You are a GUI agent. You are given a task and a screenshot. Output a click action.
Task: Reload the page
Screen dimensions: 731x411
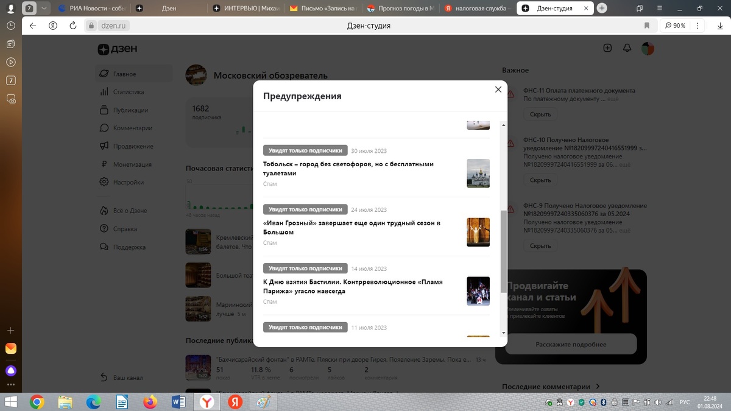tap(73, 26)
